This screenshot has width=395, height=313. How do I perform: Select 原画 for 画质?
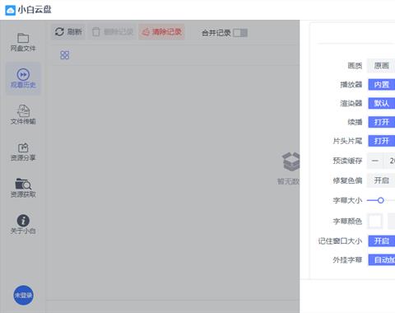pos(382,66)
